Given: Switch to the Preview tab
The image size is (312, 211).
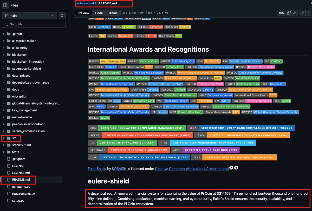Looking at the screenshot, I should click(83, 13).
